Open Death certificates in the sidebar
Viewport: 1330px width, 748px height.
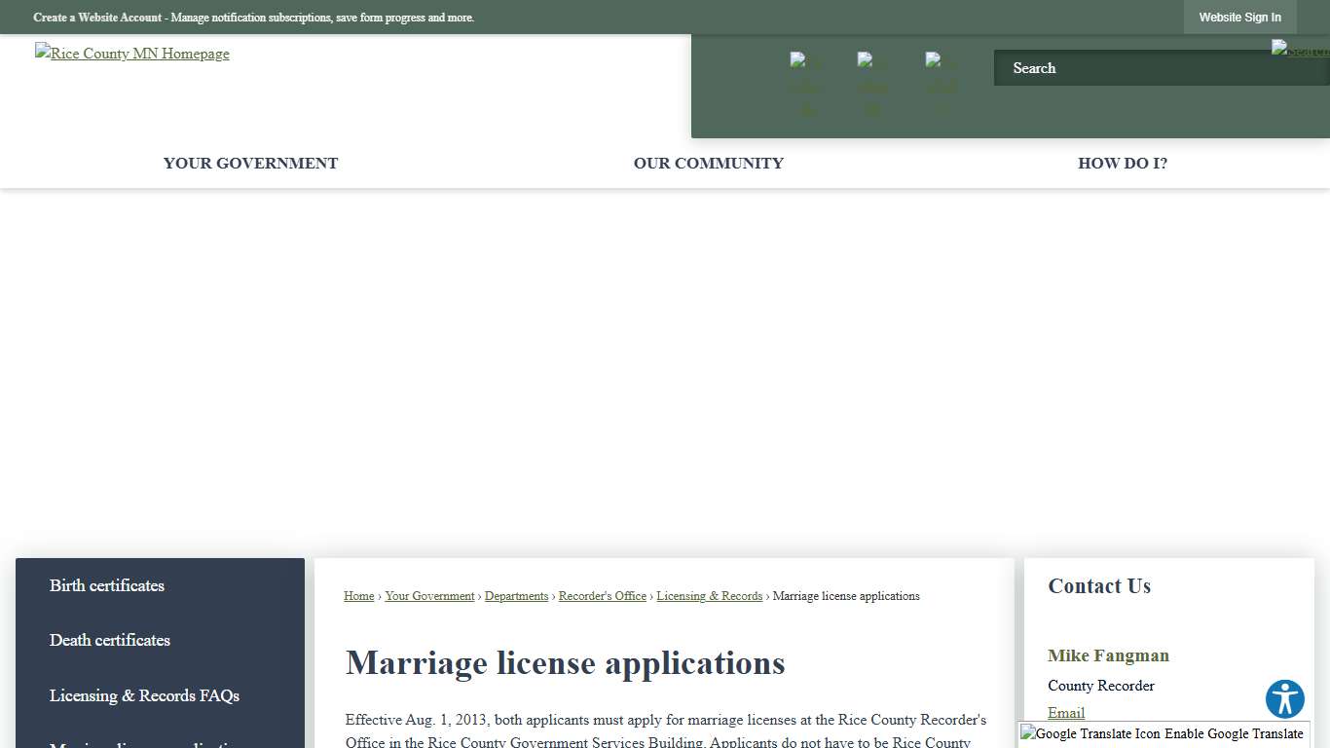[x=109, y=640]
